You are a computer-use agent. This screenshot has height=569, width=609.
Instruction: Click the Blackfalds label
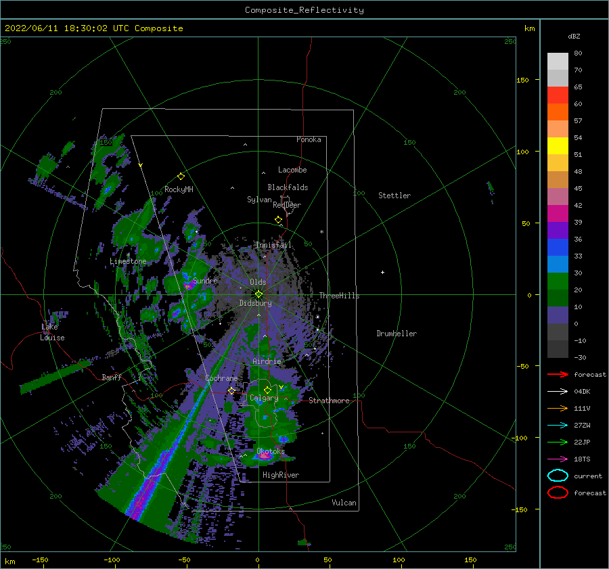point(288,187)
